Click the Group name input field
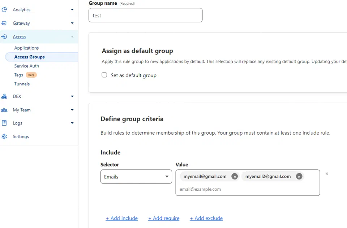Screen dimensions: 347x228 click(145, 15)
